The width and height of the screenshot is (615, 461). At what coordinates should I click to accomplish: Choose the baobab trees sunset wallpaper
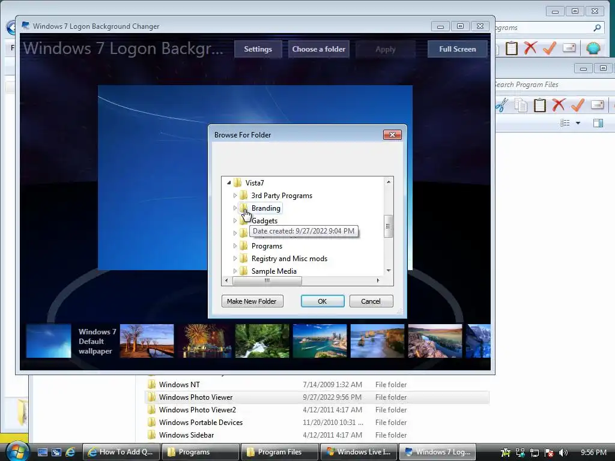(147, 341)
